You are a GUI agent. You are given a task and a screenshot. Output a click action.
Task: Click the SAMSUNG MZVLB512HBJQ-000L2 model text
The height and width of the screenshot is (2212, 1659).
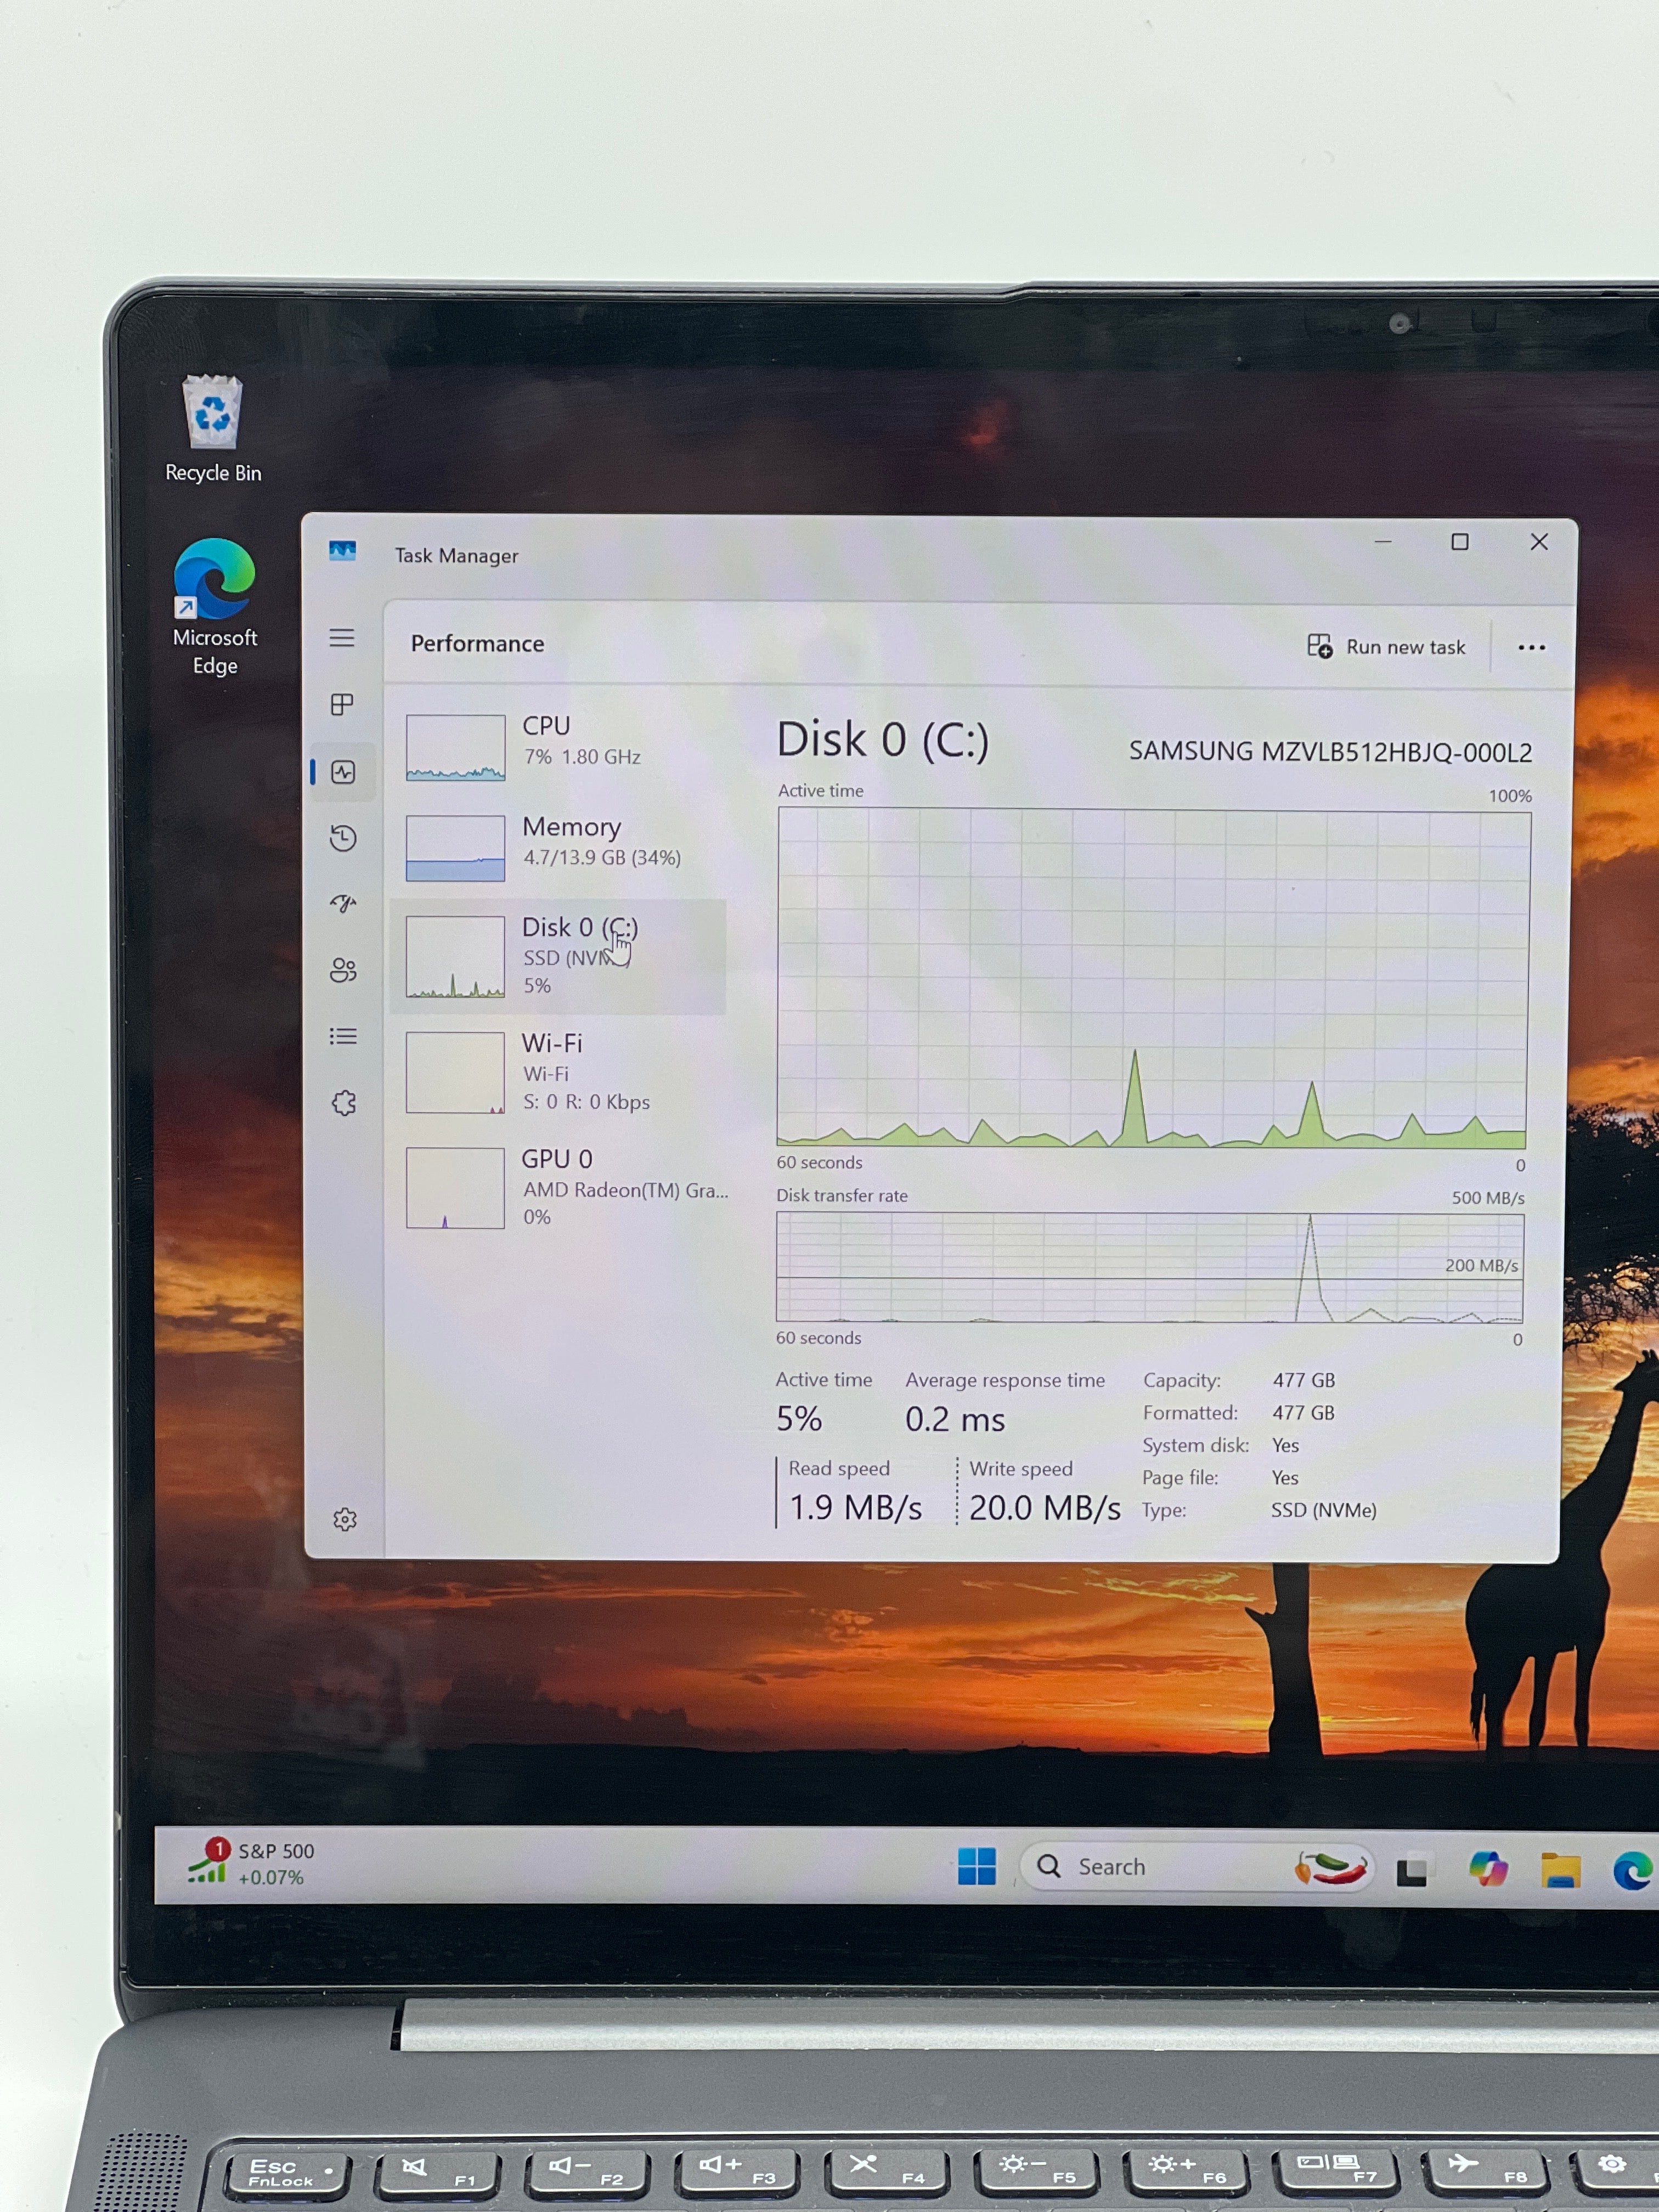tap(1330, 752)
